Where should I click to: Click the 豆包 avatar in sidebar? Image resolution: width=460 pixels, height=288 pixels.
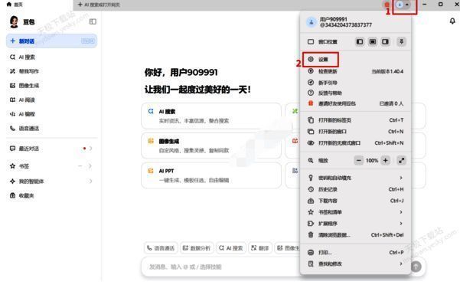tap(14, 22)
